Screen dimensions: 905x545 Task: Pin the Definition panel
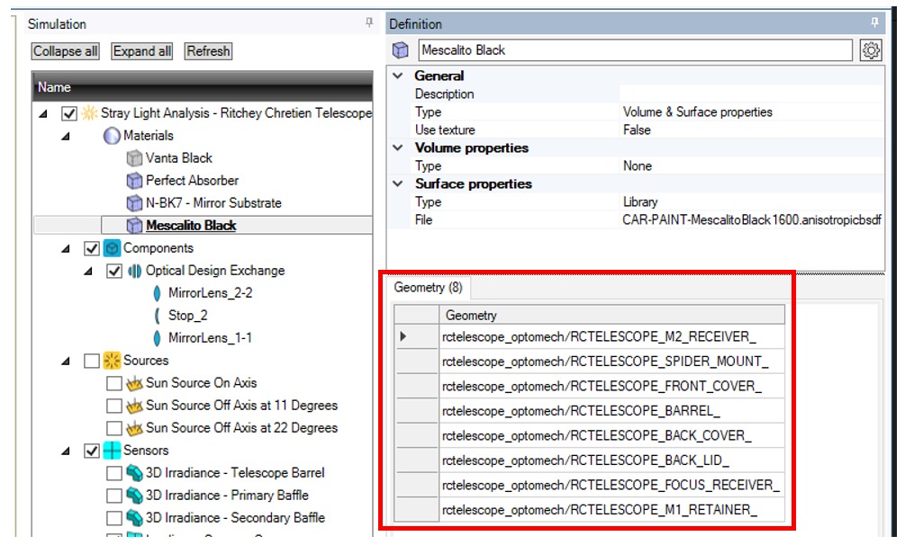874,22
